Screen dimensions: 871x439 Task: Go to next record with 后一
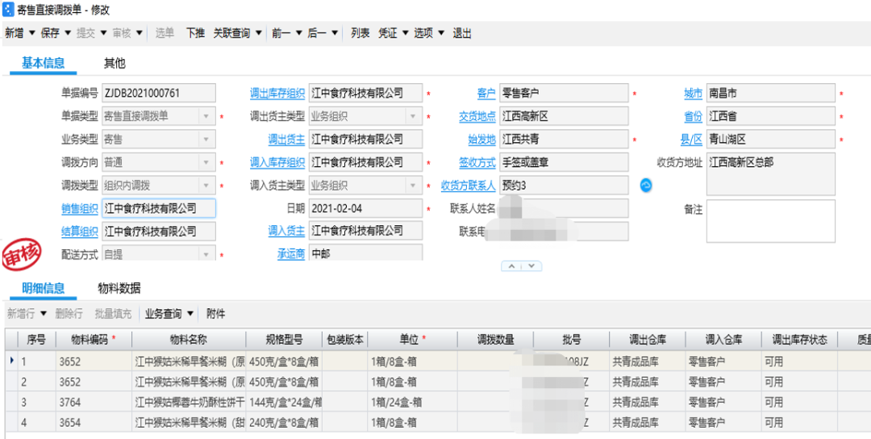pyautogui.click(x=317, y=33)
